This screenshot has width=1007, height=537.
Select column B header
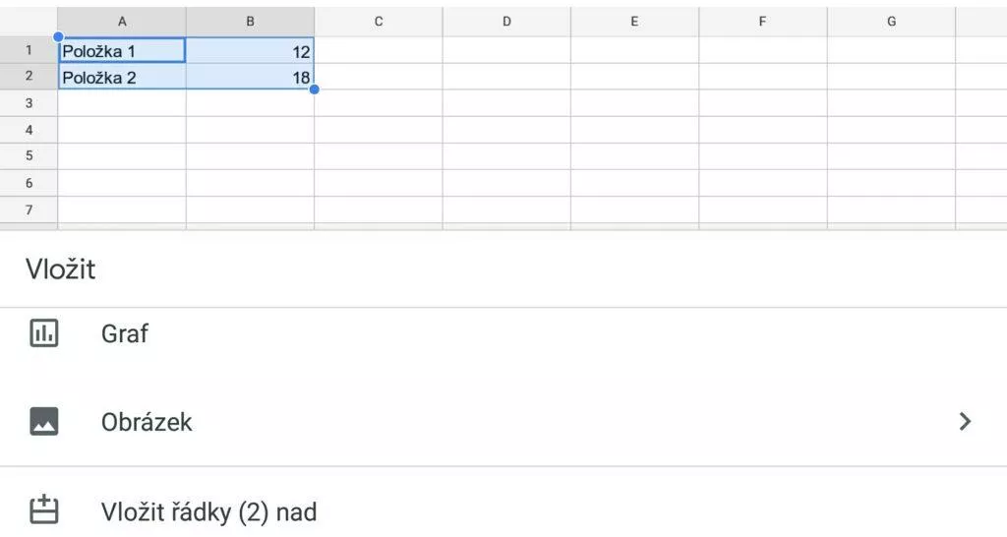click(251, 22)
